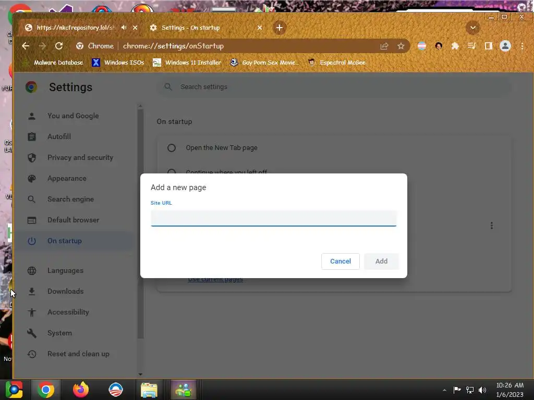Open the Windows 11 Installer bookmark
Viewport: 534px width, 400px height.
[187, 63]
